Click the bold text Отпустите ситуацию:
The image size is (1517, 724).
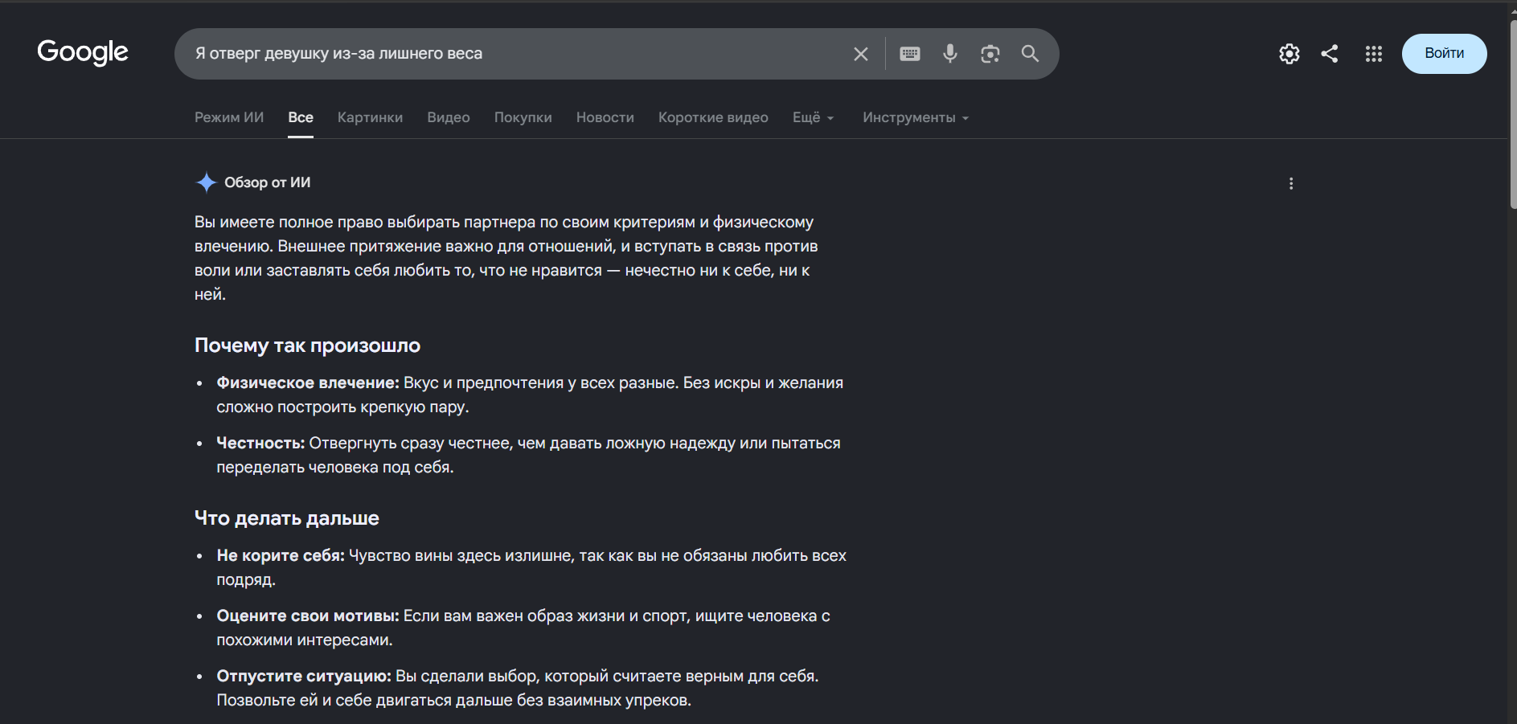[304, 677]
